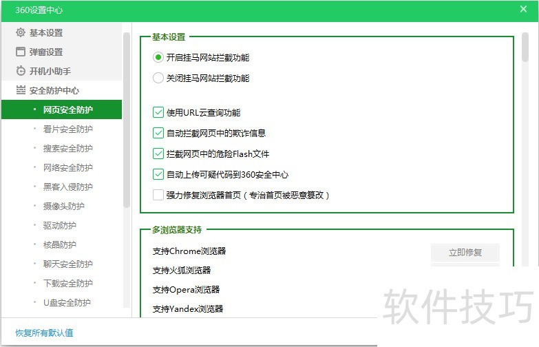Select 驱动防护 sidebar item

tap(62, 225)
